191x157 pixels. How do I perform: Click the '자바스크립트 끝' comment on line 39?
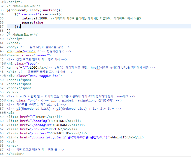point(23,35)
